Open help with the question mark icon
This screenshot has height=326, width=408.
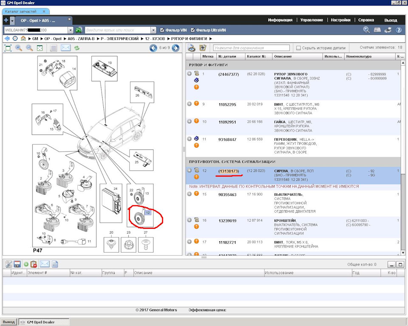coord(399,30)
